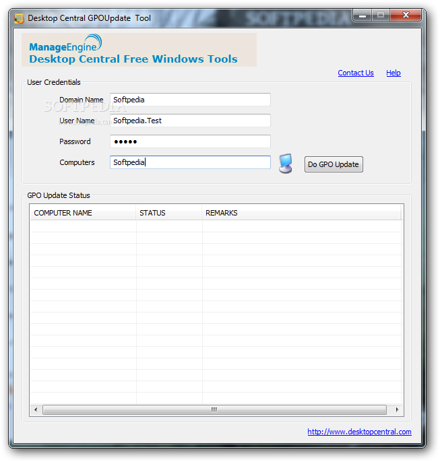
Task: Focus the Computers input field
Action: tap(191, 162)
